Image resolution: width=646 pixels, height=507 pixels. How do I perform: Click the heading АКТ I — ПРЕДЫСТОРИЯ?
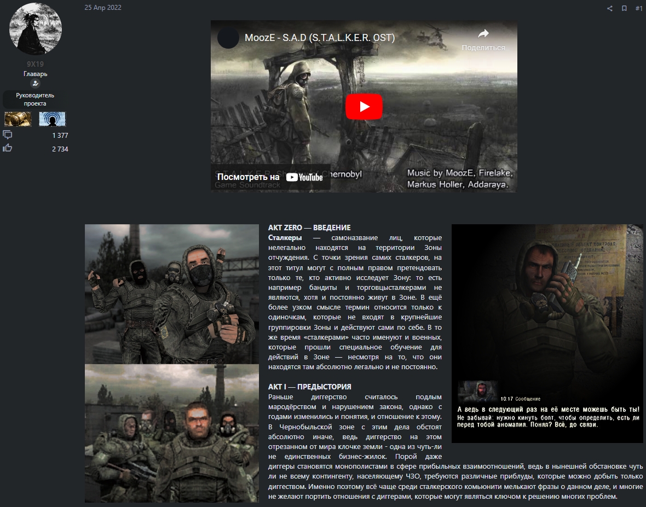pyautogui.click(x=310, y=387)
